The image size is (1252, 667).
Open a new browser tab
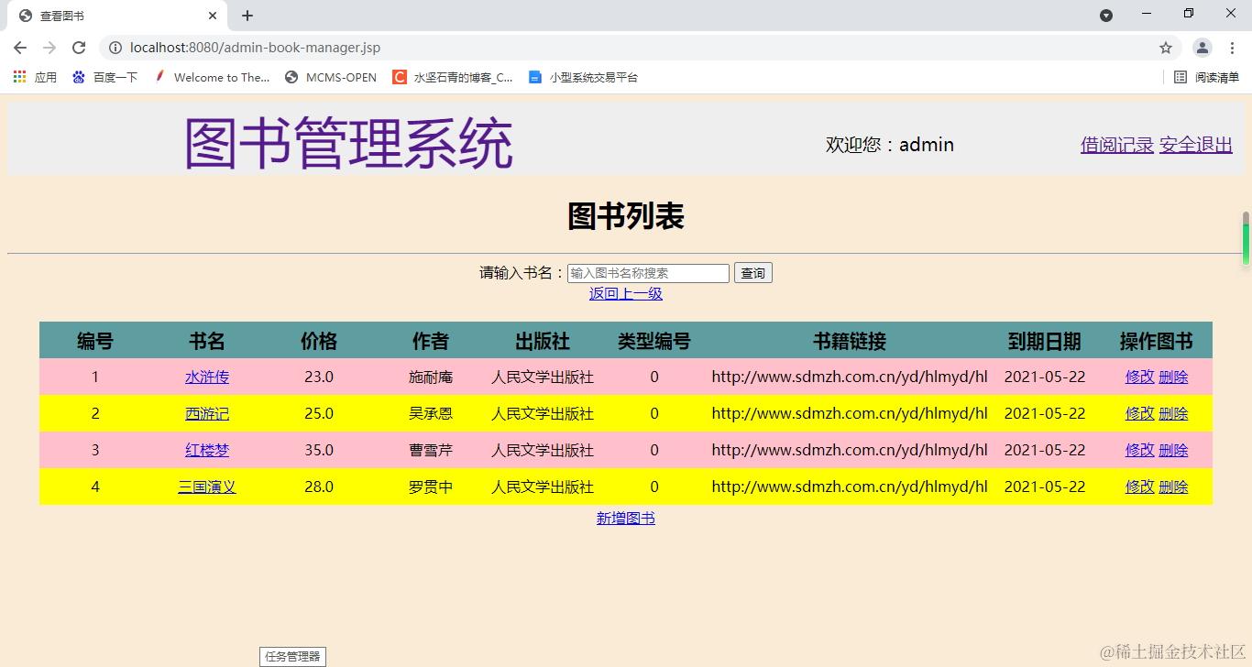[x=247, y=16]
